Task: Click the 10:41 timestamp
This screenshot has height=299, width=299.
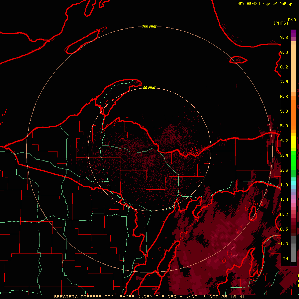Action: 238,297
